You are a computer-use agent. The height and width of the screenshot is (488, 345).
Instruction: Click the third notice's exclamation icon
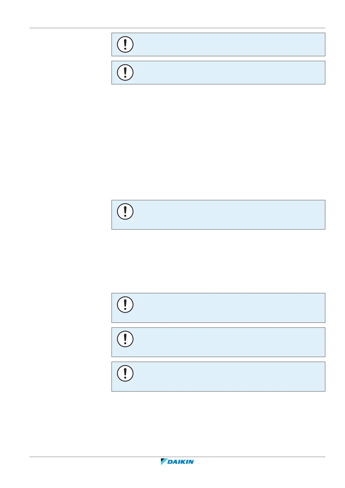point(125,211)
